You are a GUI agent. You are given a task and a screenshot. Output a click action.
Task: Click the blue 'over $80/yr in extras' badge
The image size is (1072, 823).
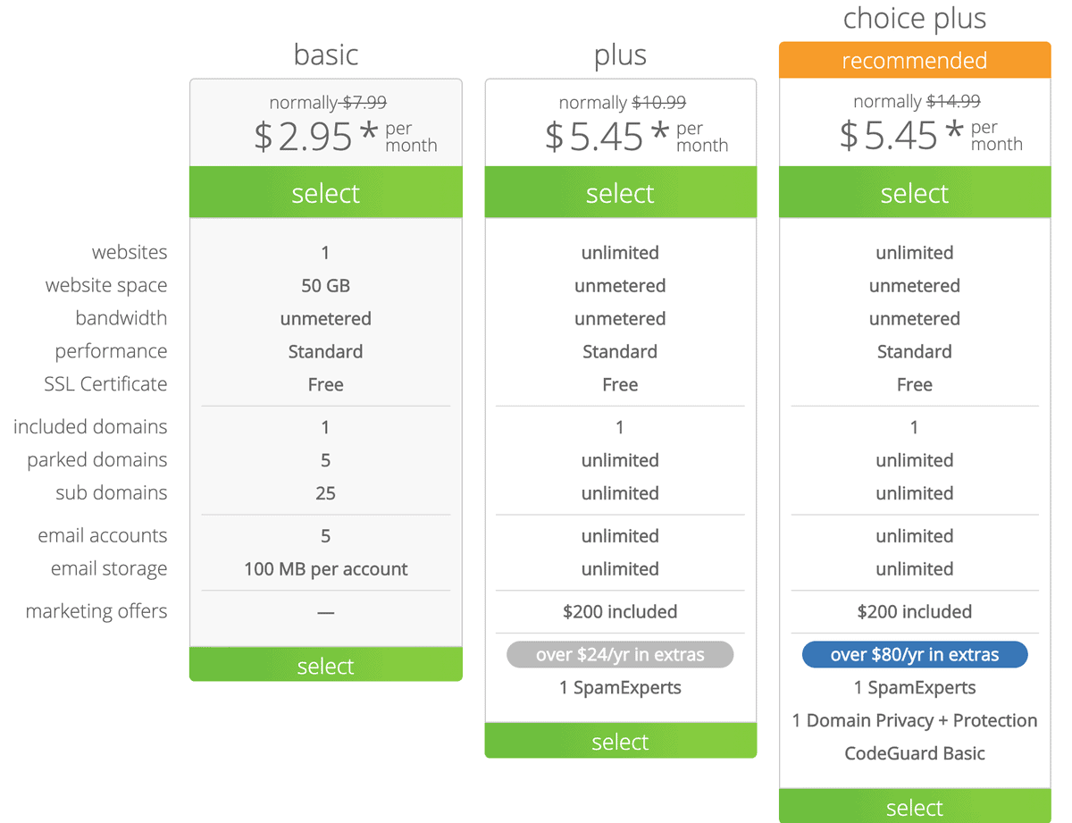(915, 655)
